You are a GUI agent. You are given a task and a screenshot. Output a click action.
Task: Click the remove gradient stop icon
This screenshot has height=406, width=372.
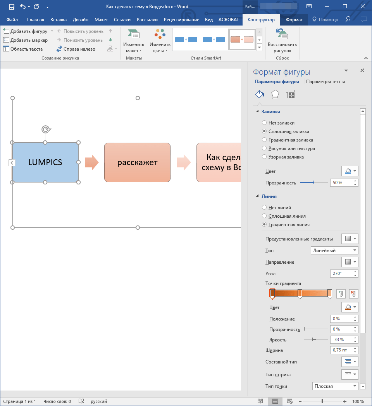click(353, 294)
